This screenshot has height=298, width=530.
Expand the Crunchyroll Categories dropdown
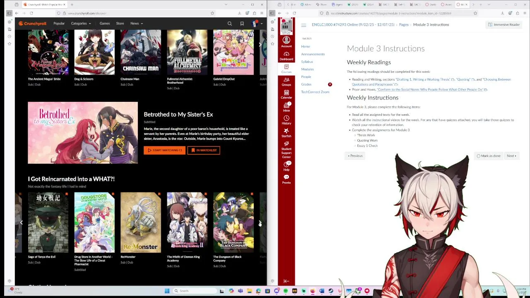point(81,24)
